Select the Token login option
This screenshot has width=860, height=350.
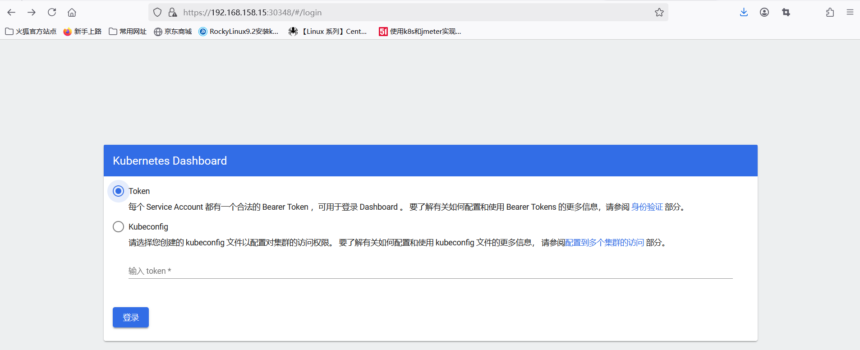point(118,191)
